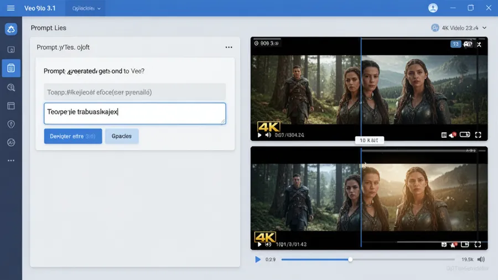Click the bottom video thumbnail image
498x280 pixels.
[x=369, y=197]
